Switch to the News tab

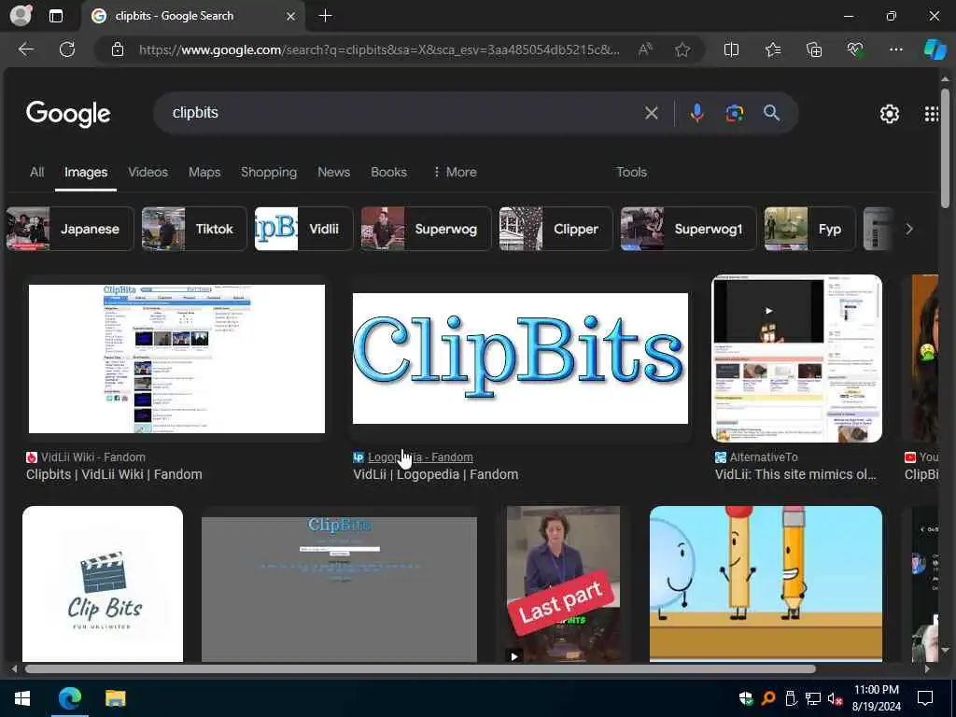point(333,173)
